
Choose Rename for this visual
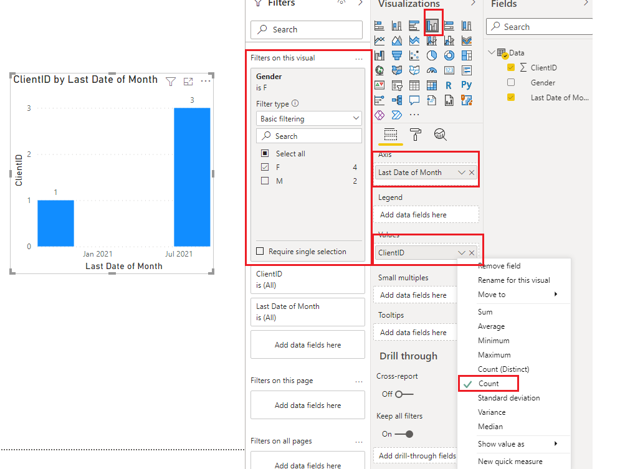click(514, 280)
